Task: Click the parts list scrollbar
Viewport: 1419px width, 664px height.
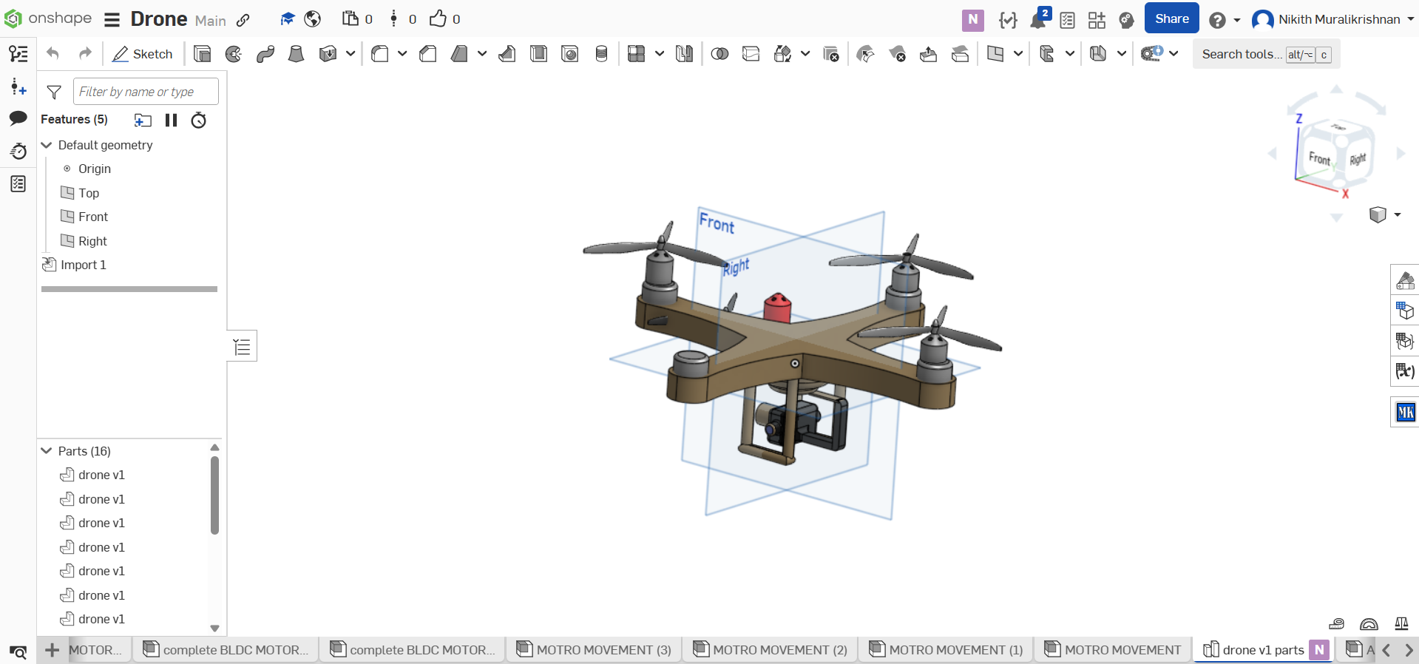Action: click(214, 495)
